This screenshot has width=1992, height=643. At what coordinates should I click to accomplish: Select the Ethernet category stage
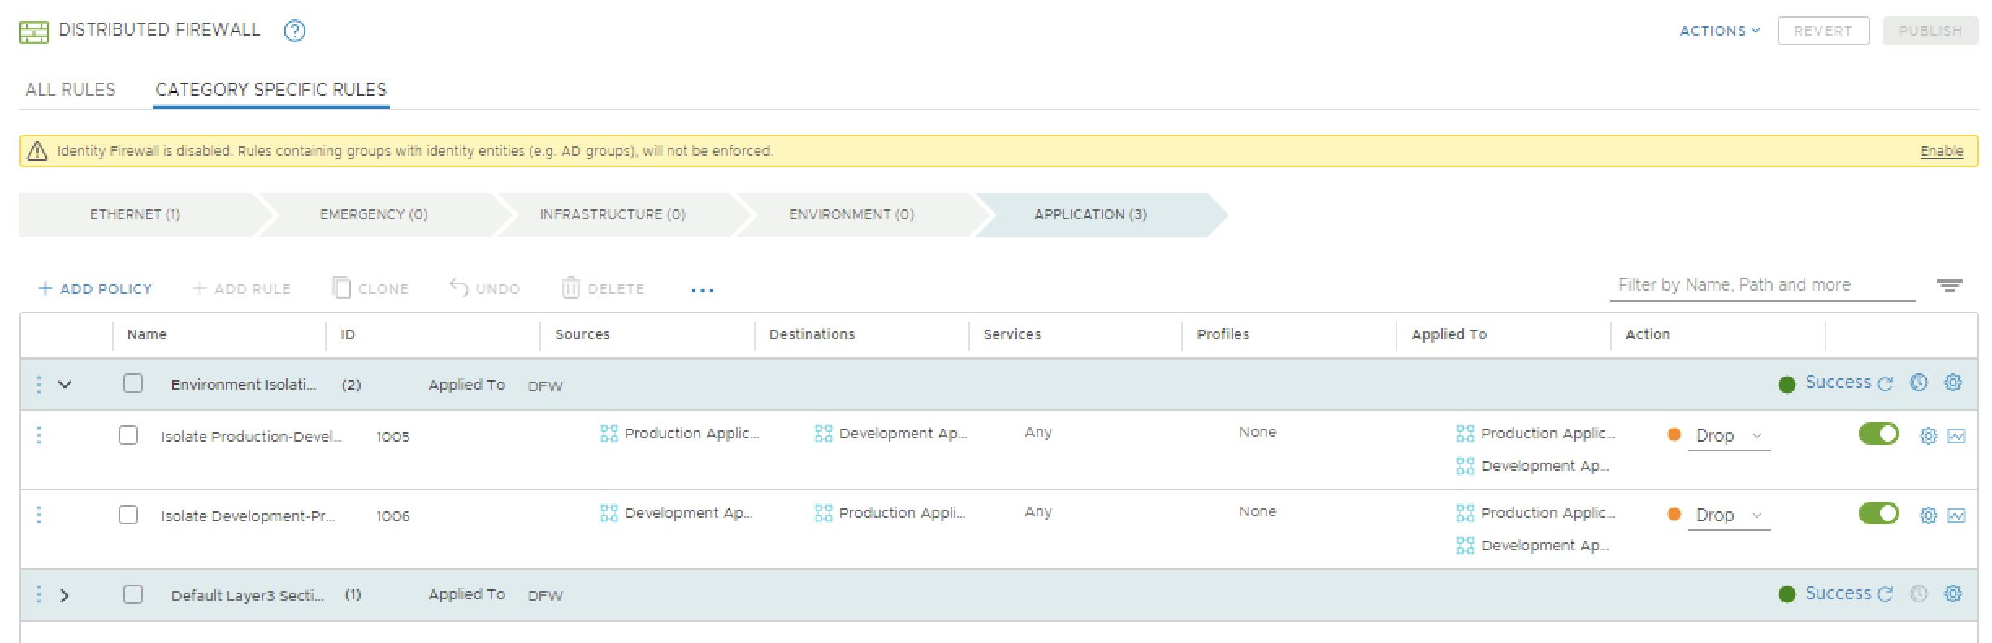click(x=135, y=214)
